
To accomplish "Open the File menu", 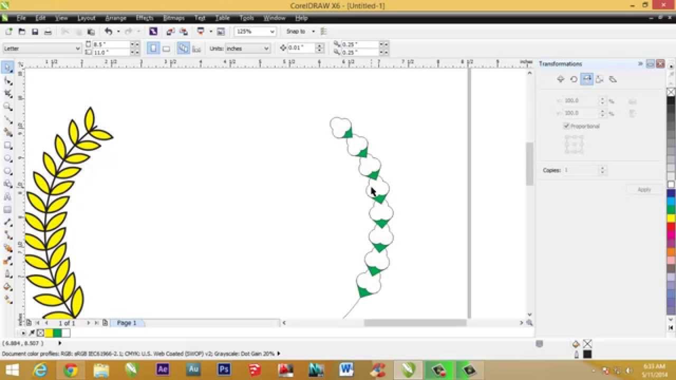I will tap(21, 18).
